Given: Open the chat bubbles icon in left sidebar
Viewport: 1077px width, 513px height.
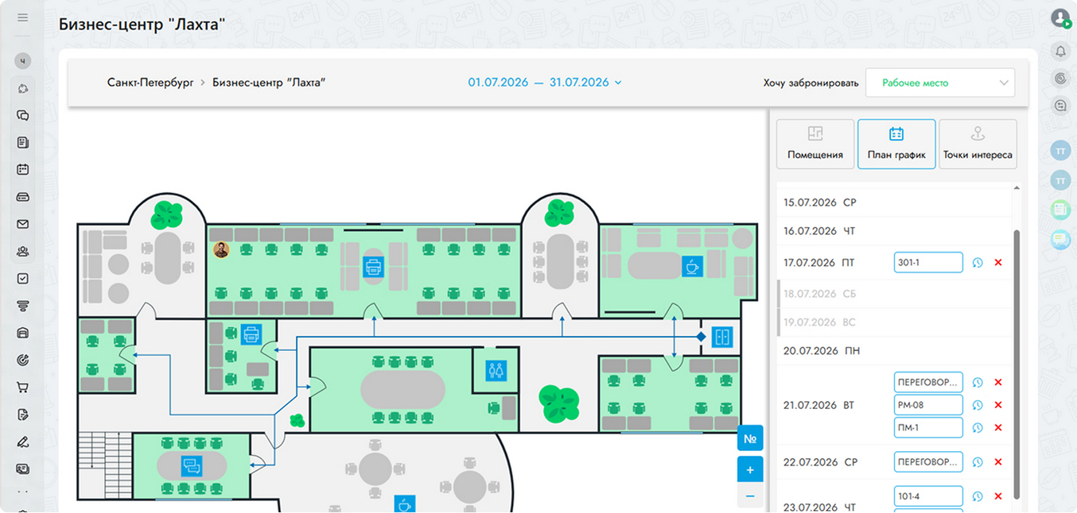Looking at the screenshot, I should tap(22, 115).
